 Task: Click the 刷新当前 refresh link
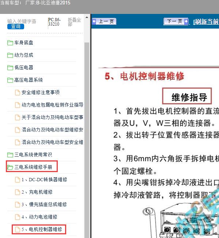pyautogui.click(x=206, y=22)
